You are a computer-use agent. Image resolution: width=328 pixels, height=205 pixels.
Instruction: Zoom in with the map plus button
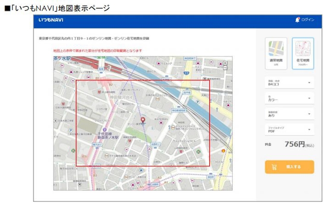click(225, 63)
